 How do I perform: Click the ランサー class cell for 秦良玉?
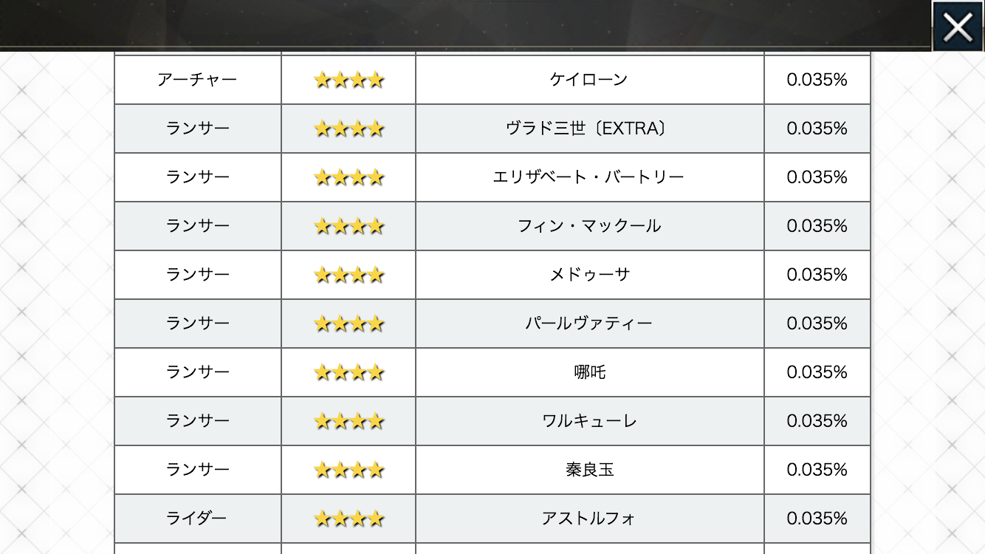pyautogui.click(x=197, y=470)
